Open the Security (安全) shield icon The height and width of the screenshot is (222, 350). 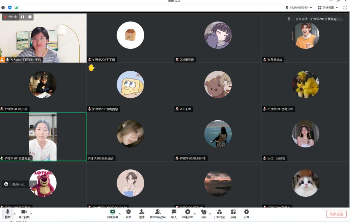[x=129, y=212]
